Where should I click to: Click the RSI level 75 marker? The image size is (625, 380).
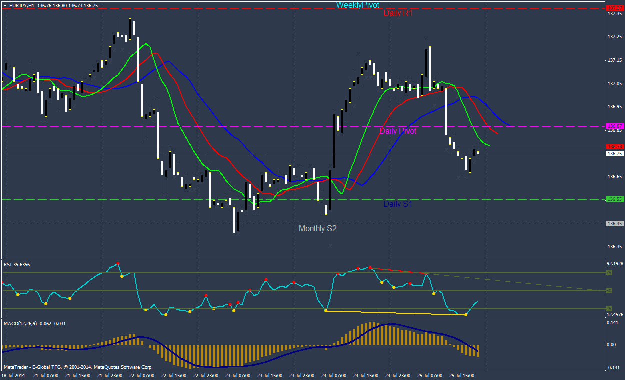point(609,273)
